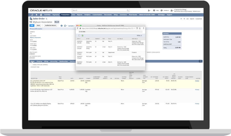Image resolution: width=231 pixels, height=136 pixels.
Task: Go to previous record with left arrow
Action: click(x=181, y=19)
